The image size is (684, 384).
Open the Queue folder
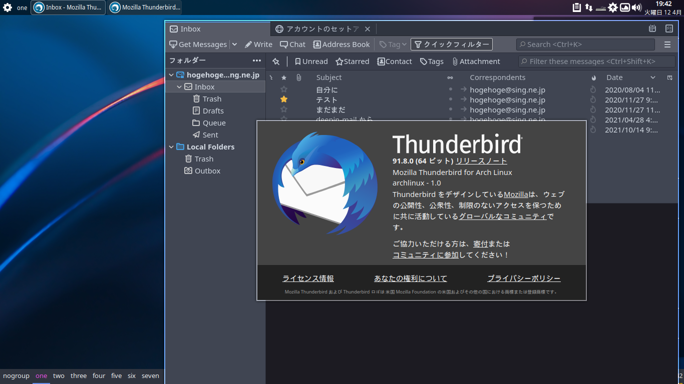pos(215,123)
